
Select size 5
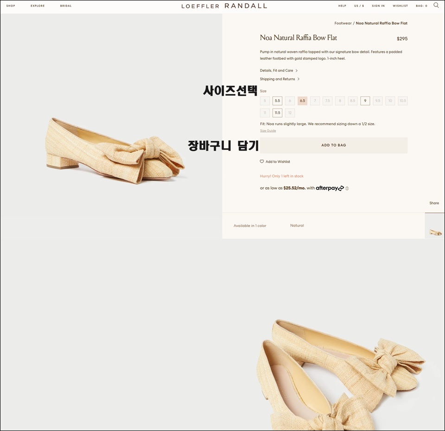point(265,101)
